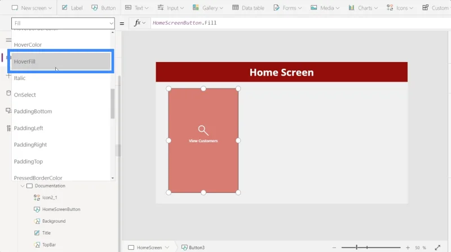This screenshot has height=252, width=451.
Task: Click the magnifier icon on the canvas button
Action: (203, 130)
